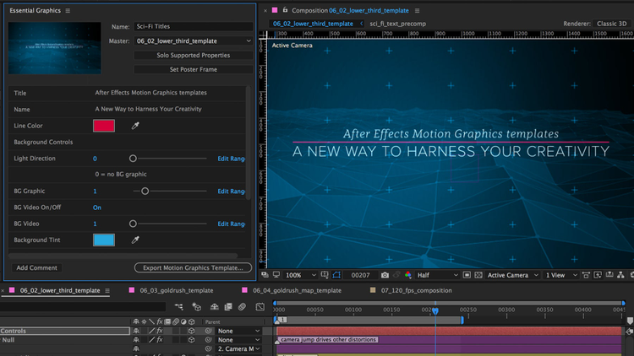Open the blue Background Tint swatch
Viewport: 634px width, 356px height.
coord(104,240)
